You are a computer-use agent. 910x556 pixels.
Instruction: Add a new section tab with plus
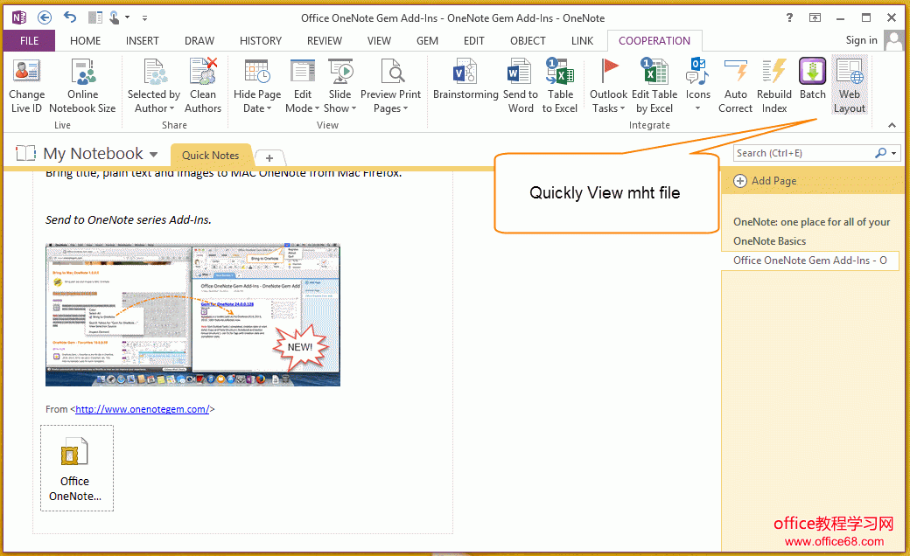(x=269, y=157)
